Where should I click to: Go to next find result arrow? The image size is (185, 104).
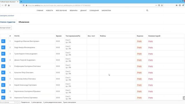point(18,102)
